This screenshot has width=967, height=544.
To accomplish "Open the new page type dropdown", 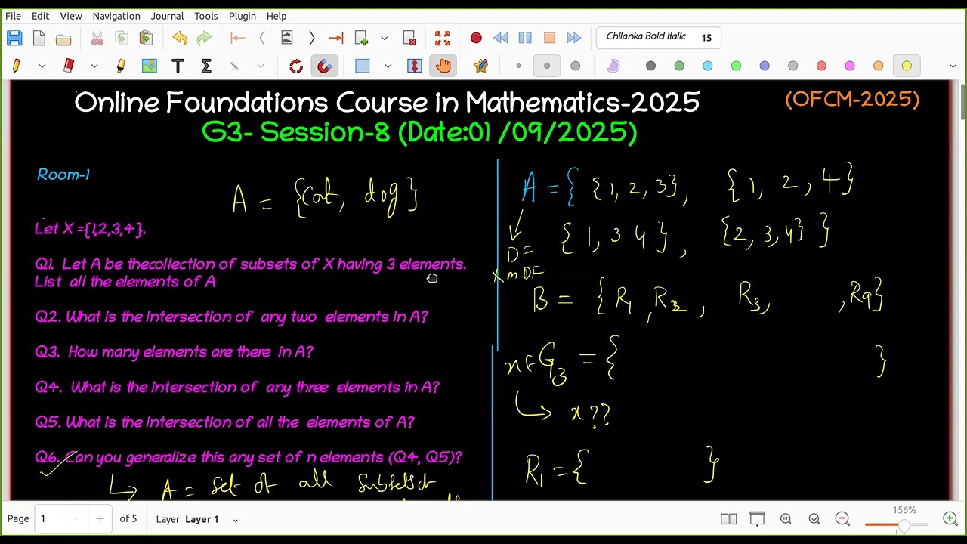I will click(x=384, y=38).
